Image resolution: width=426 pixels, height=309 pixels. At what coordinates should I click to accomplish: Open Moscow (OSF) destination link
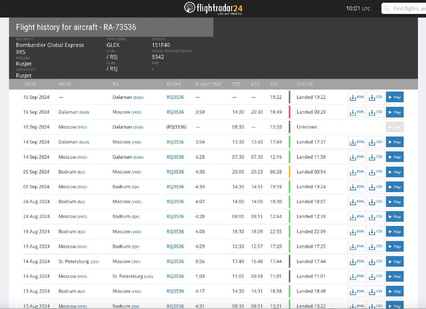(x=127, y=262)
